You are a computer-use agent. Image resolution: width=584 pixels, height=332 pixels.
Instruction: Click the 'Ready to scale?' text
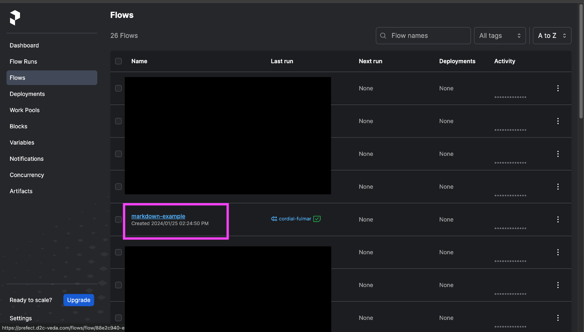tap(31, 300)
